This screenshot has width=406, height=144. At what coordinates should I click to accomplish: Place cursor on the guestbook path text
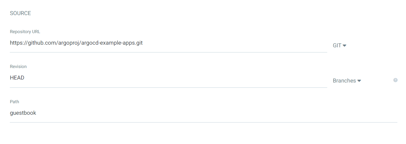click(23, 113)
